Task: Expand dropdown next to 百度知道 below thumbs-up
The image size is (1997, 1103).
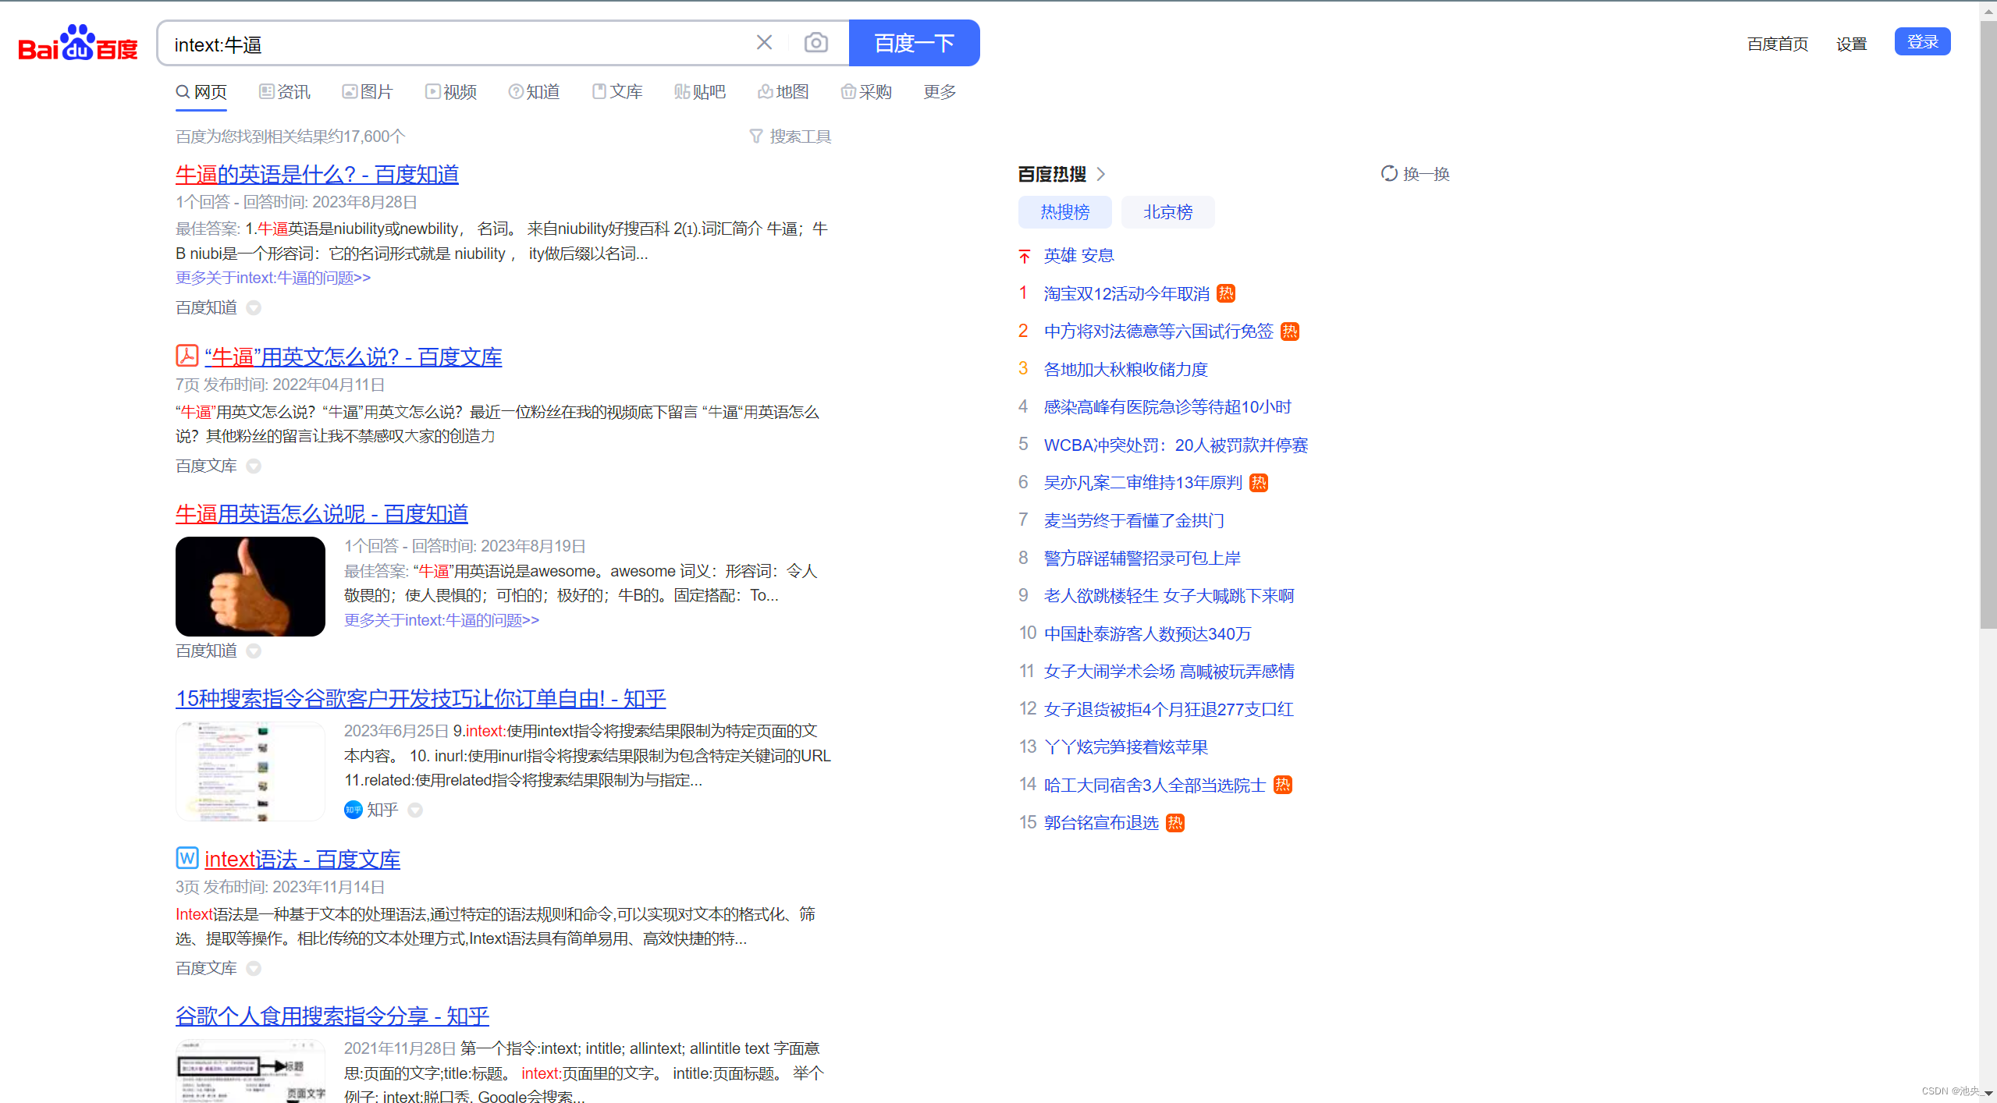Action: 254,651
